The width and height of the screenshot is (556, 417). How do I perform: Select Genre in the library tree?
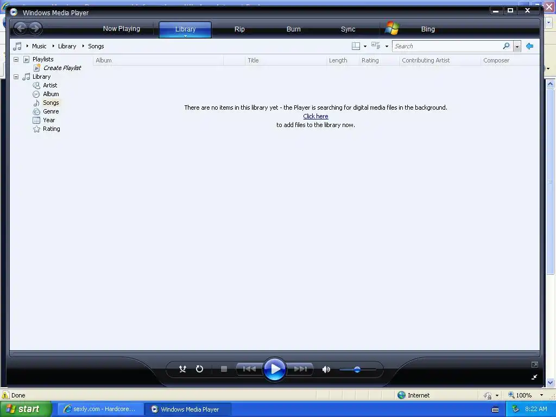click(50, 111)
